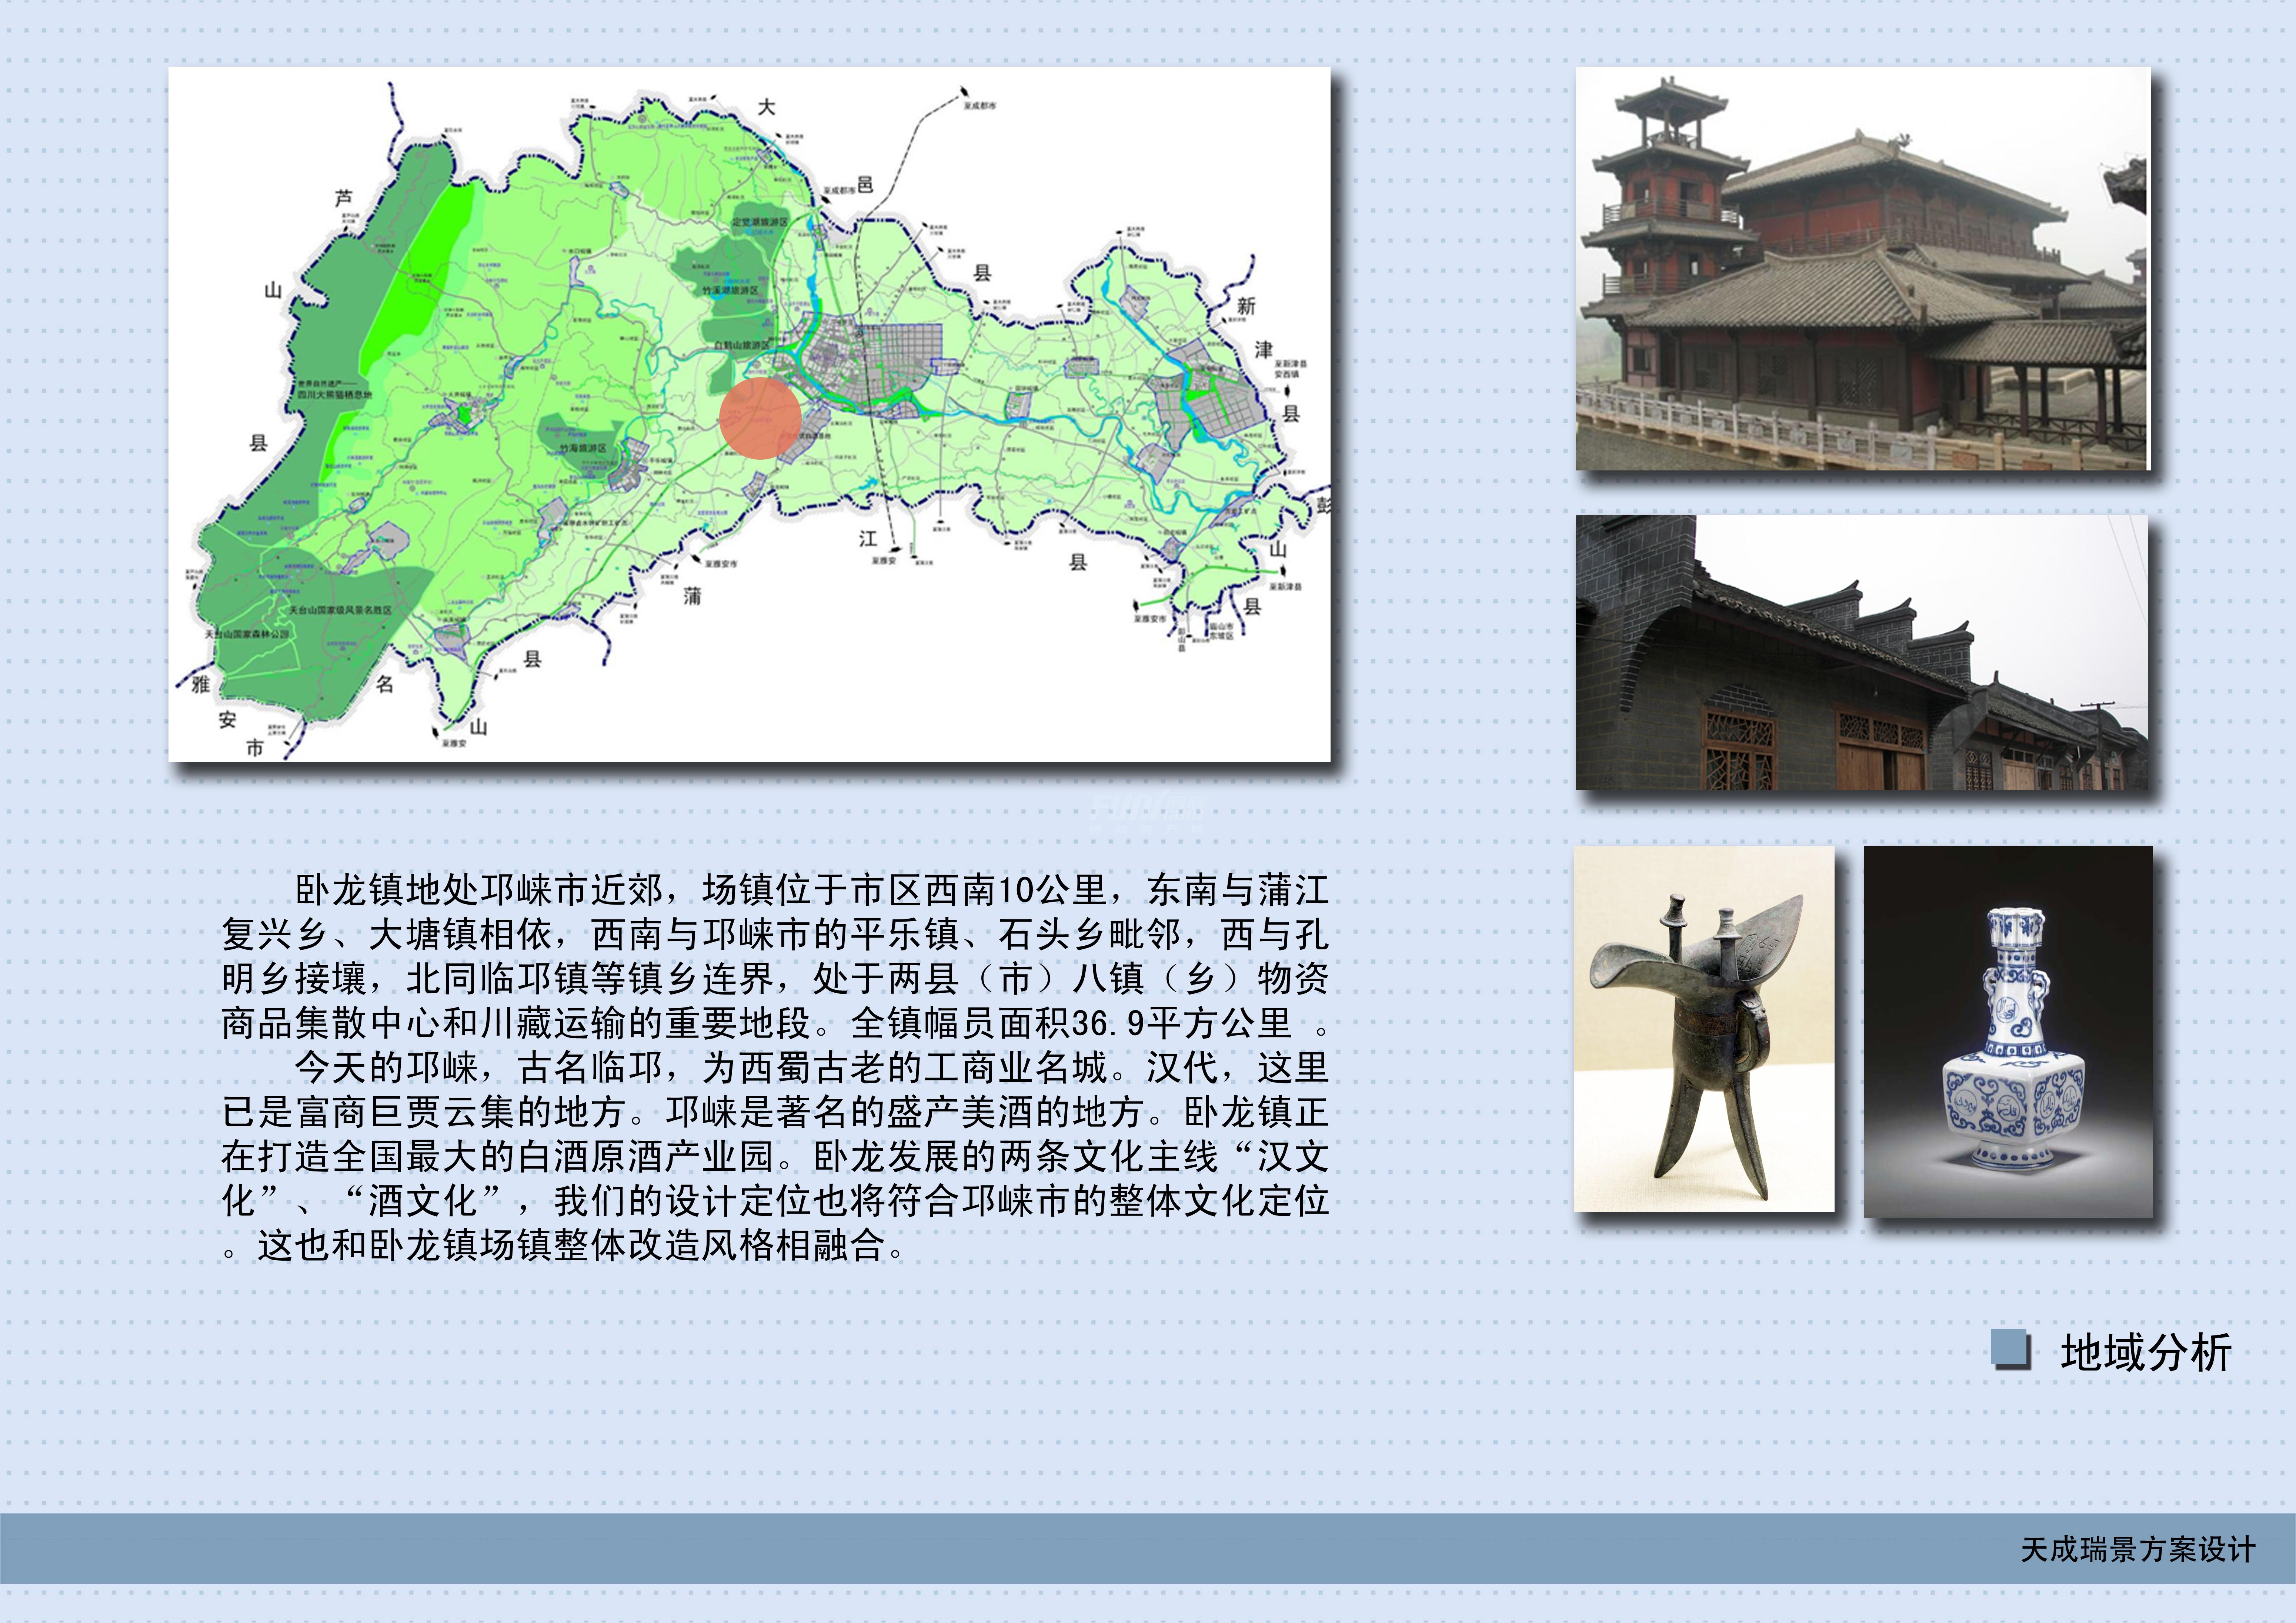Click the line starting 已是富商巨贾云集的地方
Screen dimensions: 2296x1623
(x=775, y=1111)
